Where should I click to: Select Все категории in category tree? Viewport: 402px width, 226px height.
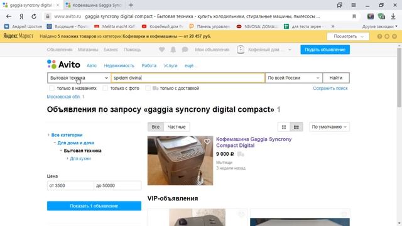click(x=67, y=135)
